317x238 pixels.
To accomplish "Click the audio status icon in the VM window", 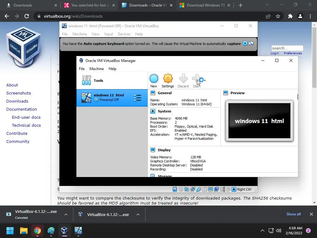I will click(187, 189).
